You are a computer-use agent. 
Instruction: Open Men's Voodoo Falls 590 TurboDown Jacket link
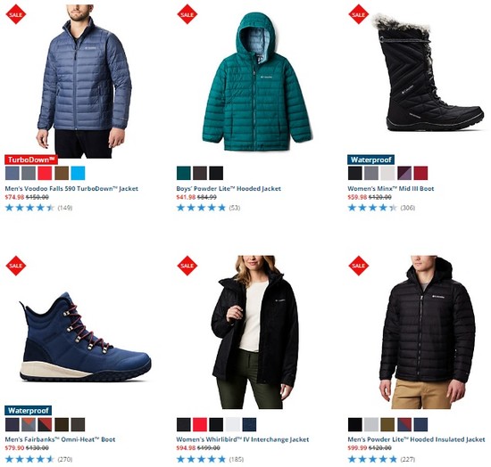coord(71,188)
